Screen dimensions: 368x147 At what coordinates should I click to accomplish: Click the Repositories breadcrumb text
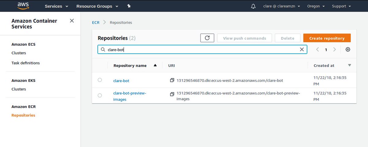121,23
